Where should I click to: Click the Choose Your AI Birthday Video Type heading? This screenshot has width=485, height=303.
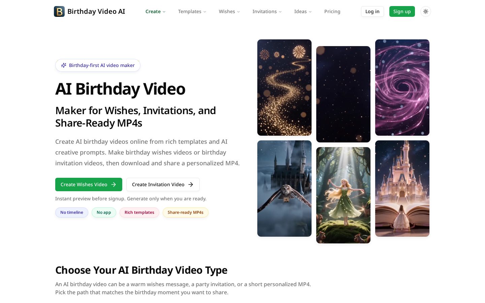click(x=141, y=270)
